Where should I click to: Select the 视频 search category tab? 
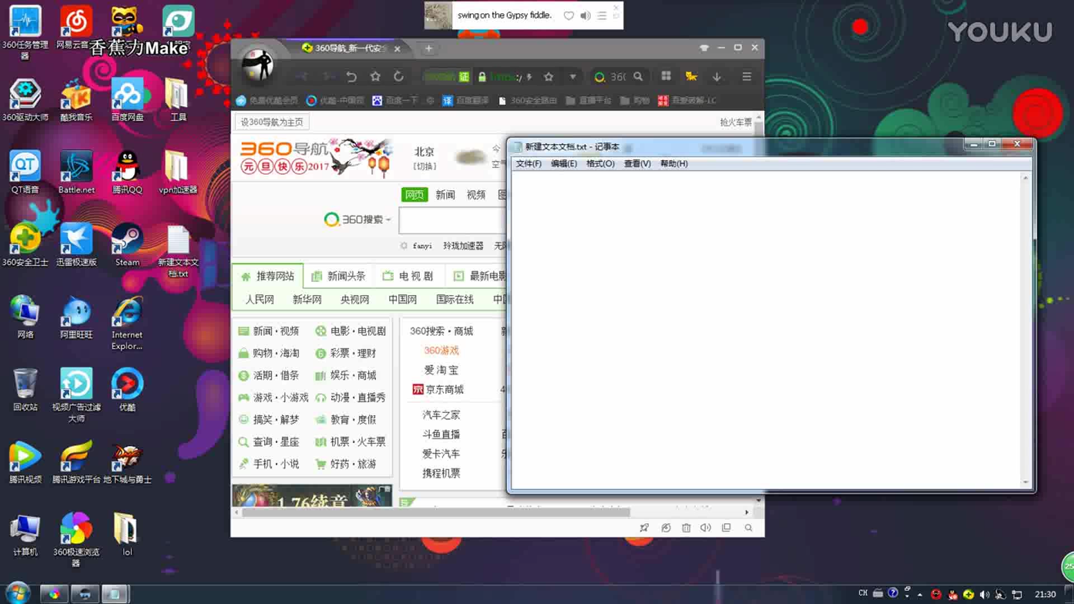pyautogui.click(x=476, y=195)
